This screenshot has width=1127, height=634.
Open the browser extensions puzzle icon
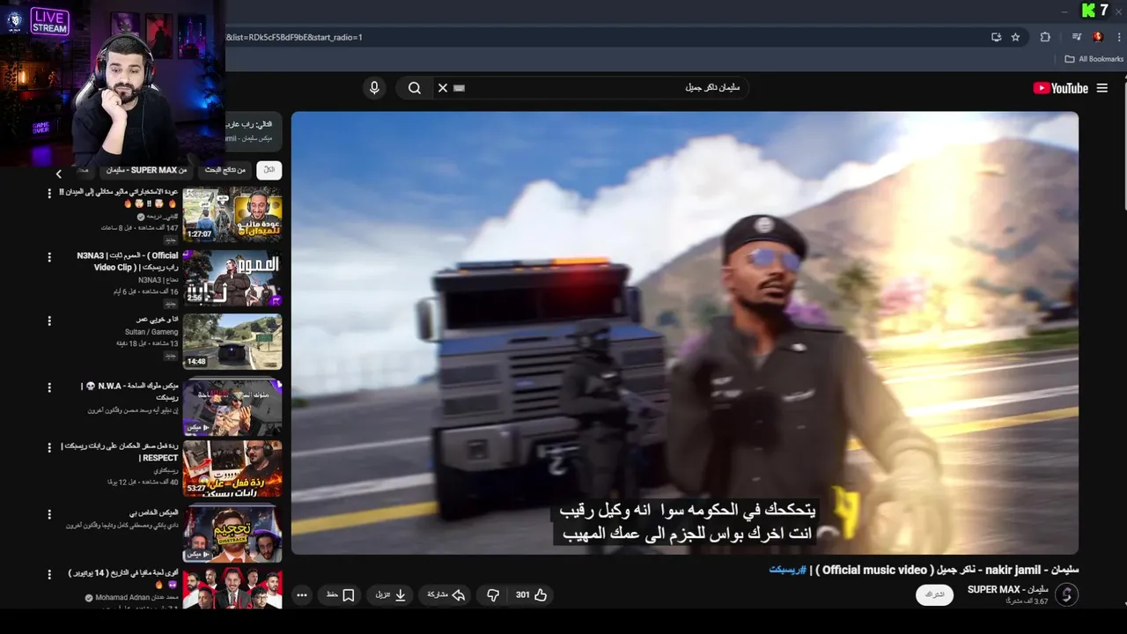1045,37
